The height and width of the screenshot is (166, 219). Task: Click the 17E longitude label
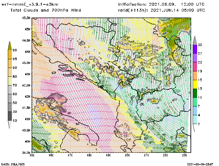click(70, 155)
